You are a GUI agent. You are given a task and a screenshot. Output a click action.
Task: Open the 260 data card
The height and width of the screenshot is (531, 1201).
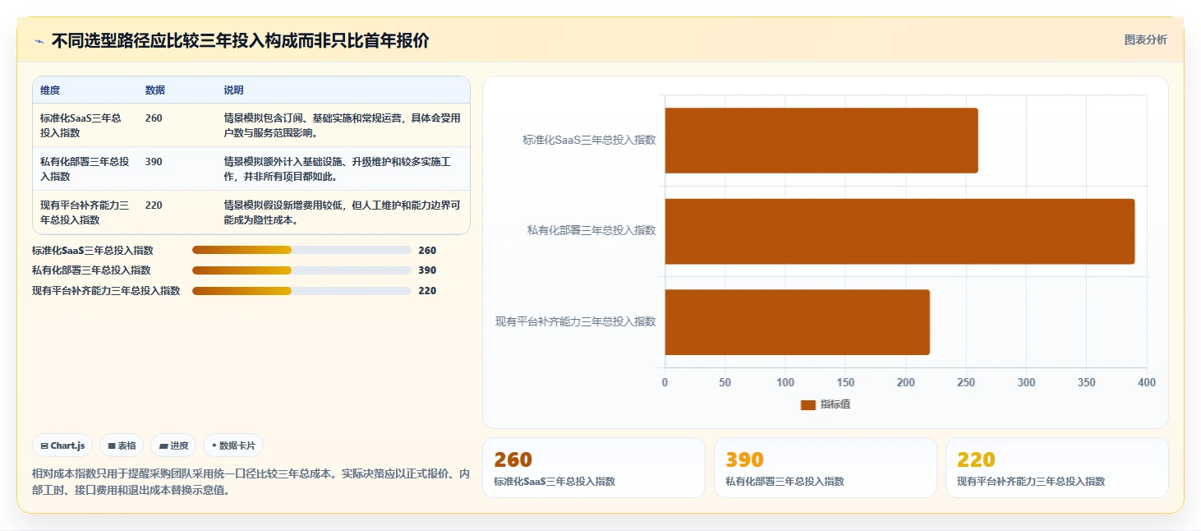pyautogui.click(x=594, y=468)
